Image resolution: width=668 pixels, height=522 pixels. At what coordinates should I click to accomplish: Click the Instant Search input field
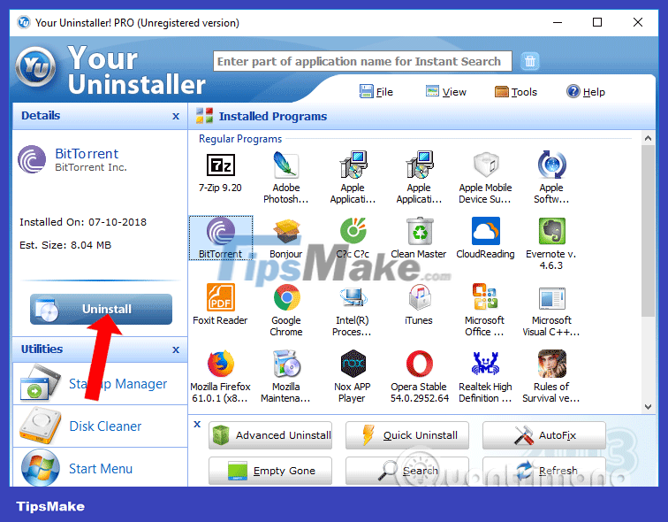pos(362,61)
